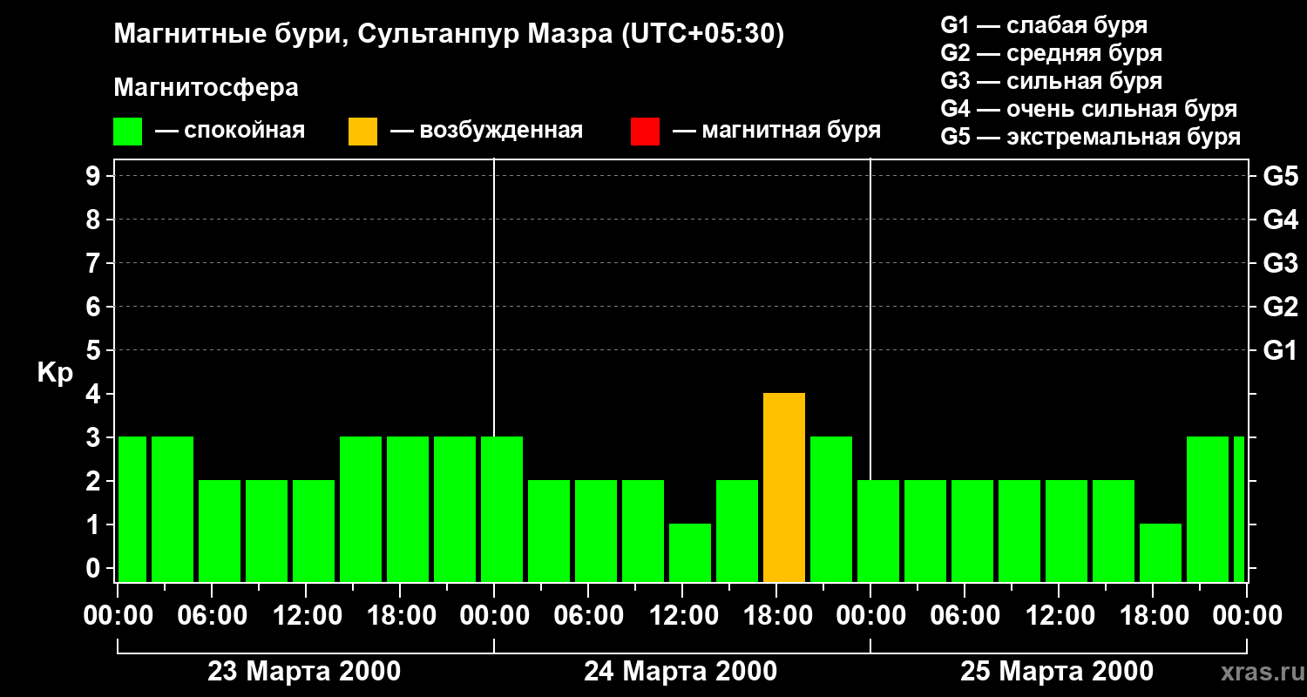Click the red legend swatch for магнитная буря
Image resolution: width=1307 pixels, height=697 pixels.
[645, 132]
